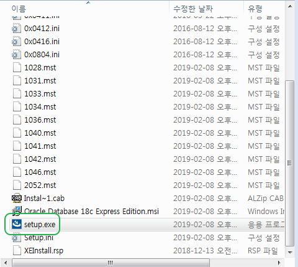Click the 1041.mst file icon
298x267 pixels.
pyautogui.click(x=17, y=146)
